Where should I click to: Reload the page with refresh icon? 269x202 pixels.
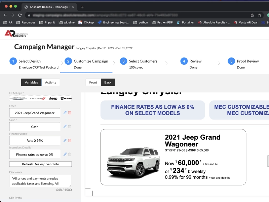(x=20, y=15)
